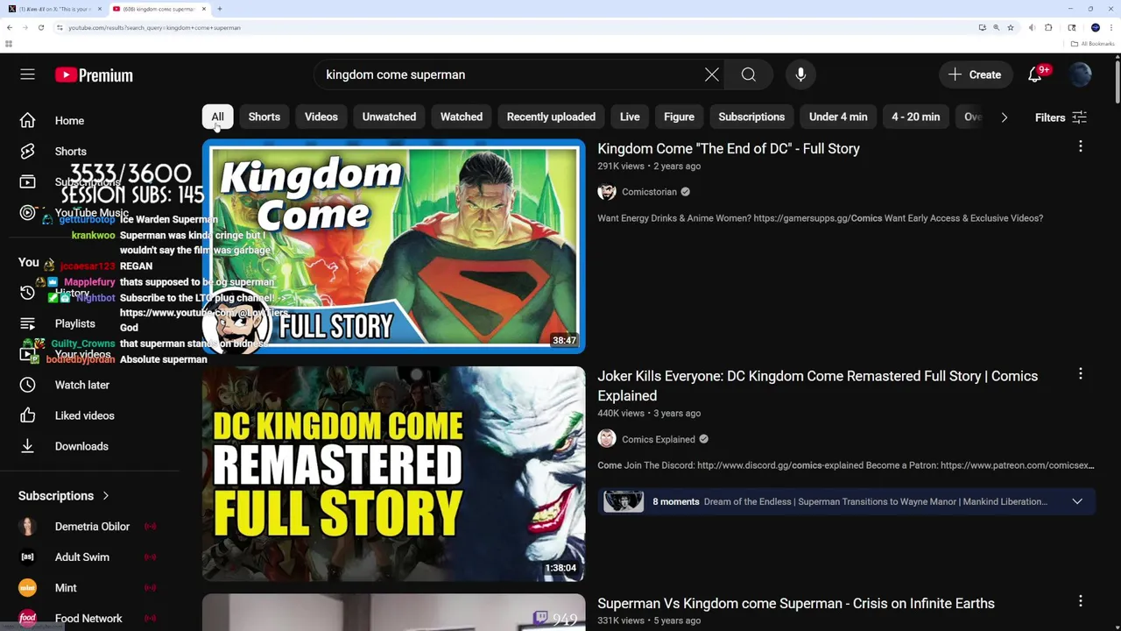This screenshot has height=631, width=1121.
Task: Open the Create menu
Action: coord(975,74)
